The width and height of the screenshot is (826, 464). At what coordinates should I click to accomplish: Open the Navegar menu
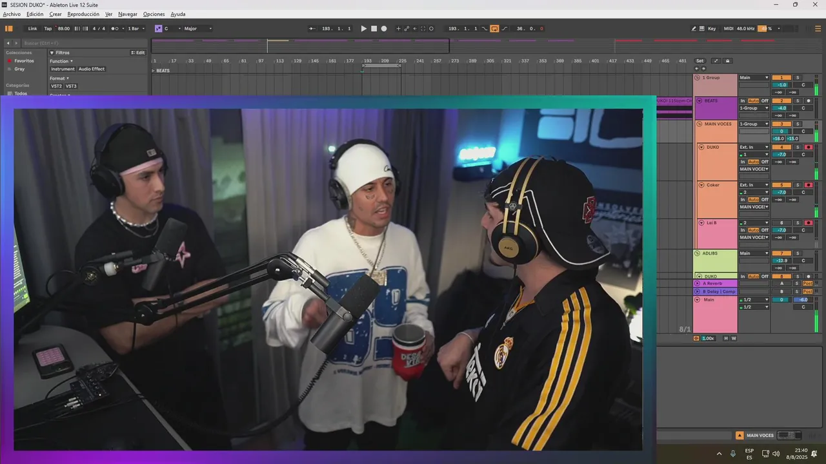[x=128, y=14]
